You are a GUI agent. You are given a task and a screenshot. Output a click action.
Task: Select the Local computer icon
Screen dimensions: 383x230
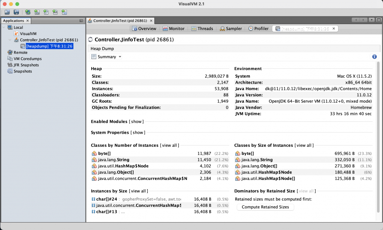(10, 27)
